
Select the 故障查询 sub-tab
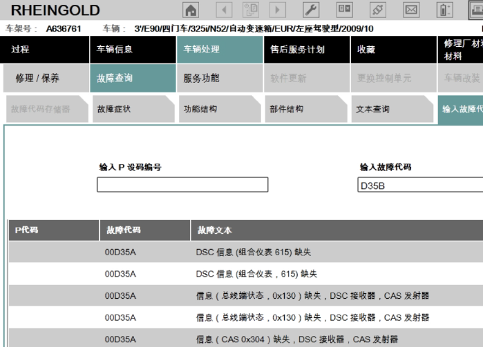pos(133,78)
